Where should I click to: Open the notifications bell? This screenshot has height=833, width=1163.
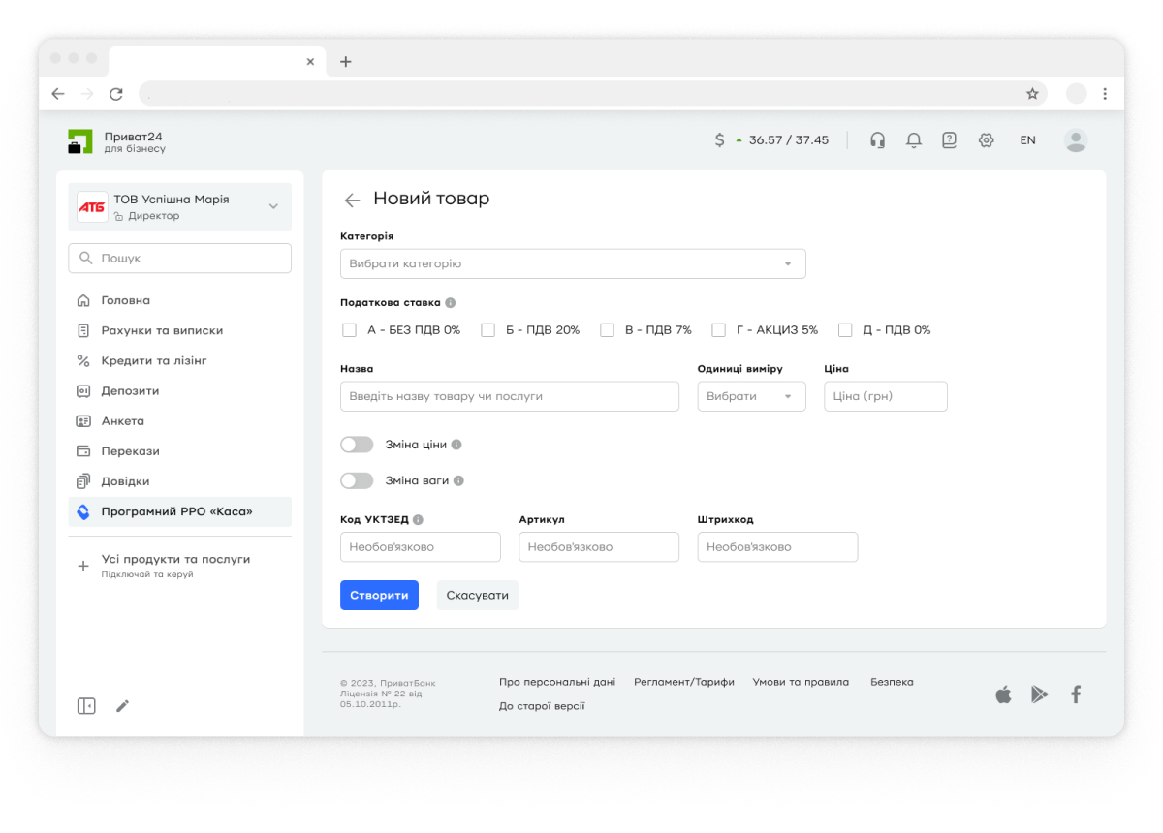pyautogui.click(x=913, y=140)
